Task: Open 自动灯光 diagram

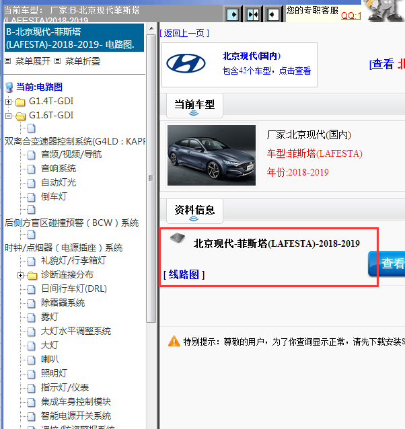Action: click(x=59, y=182)
